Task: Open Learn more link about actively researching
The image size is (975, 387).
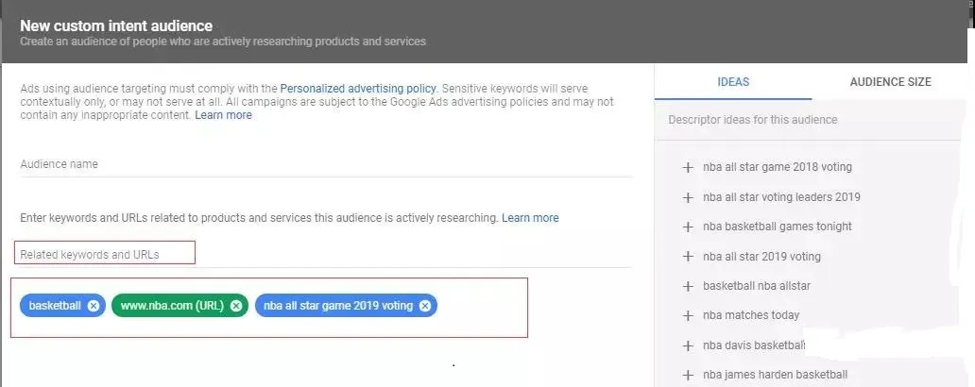Action: coord(530,218)
